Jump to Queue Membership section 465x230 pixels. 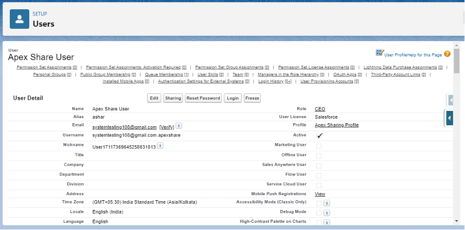pyautogui.click(x=167, y=74)
